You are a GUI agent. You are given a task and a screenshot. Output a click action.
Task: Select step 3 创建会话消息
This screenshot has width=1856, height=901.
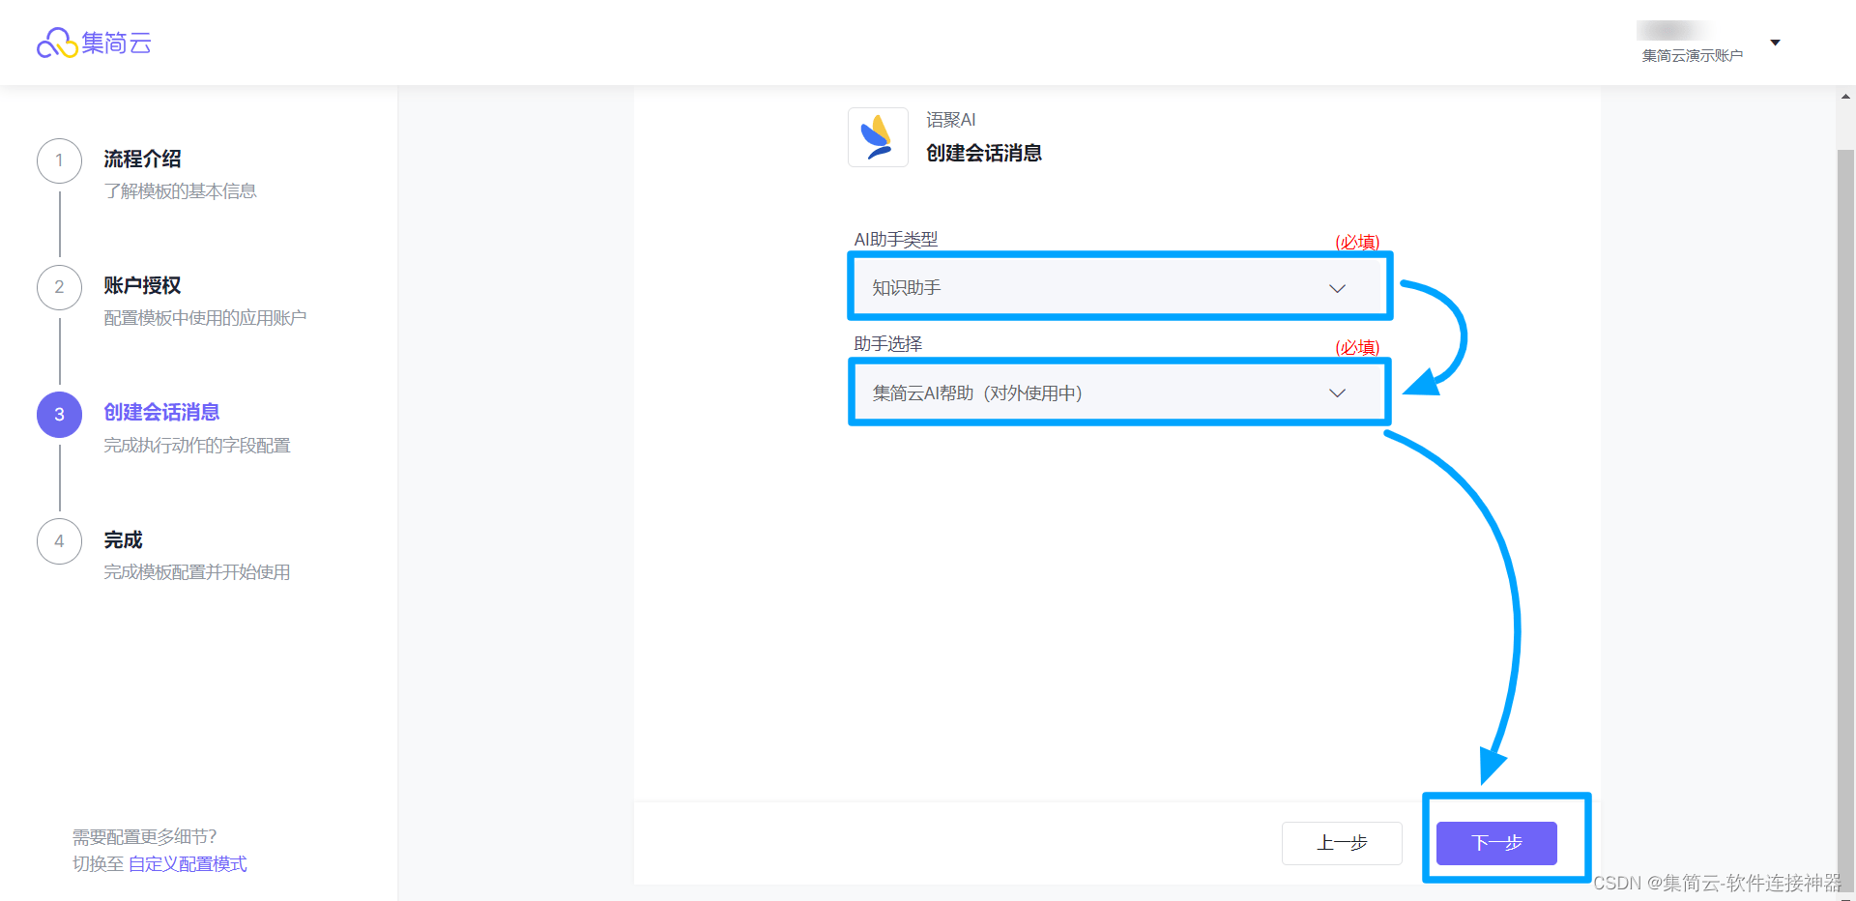pyautogui.click(x=161, y=413)
